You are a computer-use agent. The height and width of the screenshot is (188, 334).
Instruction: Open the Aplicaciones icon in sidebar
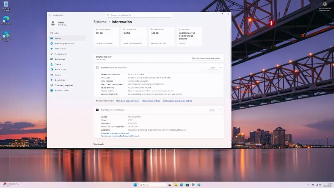51,59
